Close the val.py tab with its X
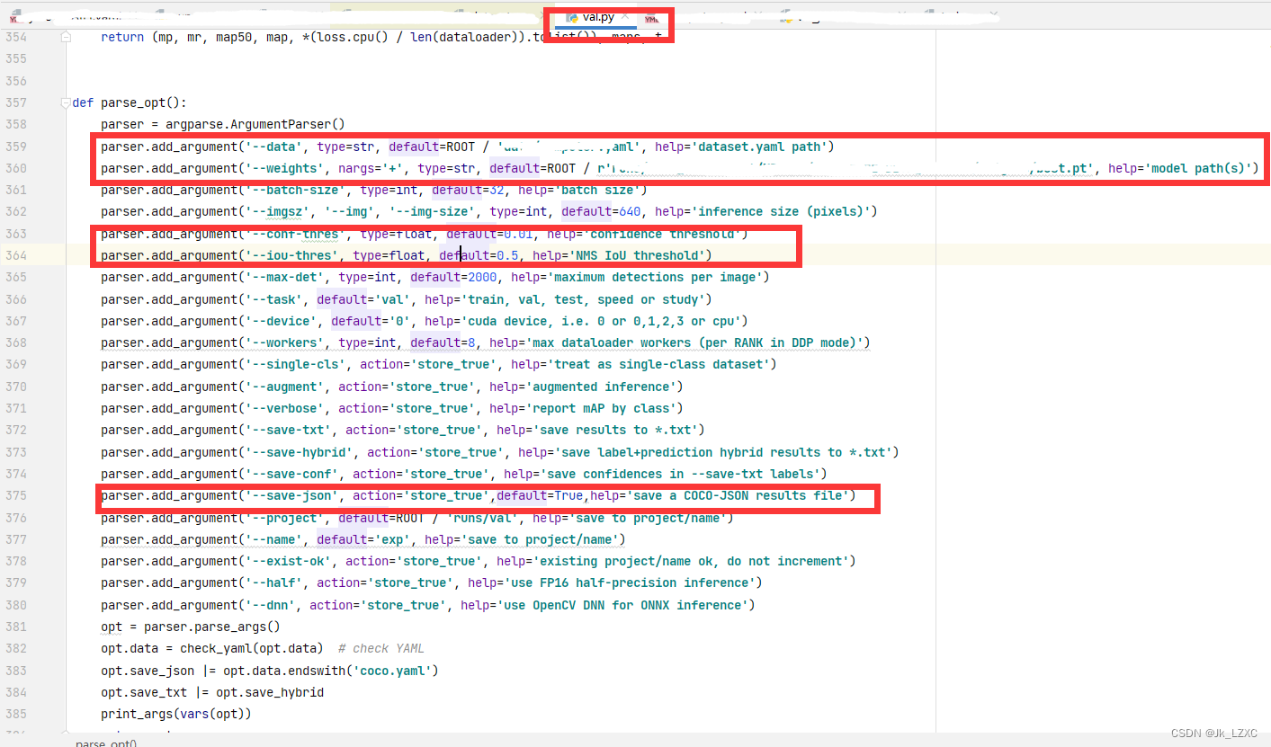Image resolution: width=1271 pixels, height=747 pixels. 624,14
